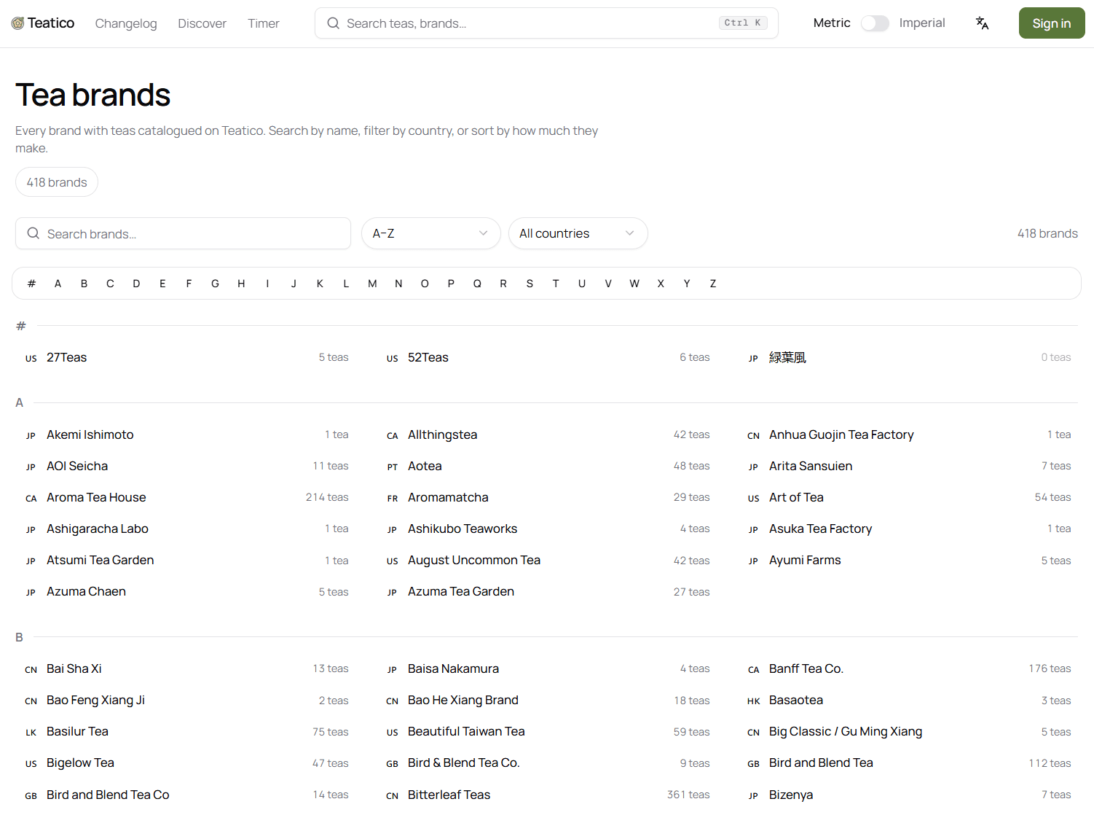Toggle Metric/Imperial units switch
This screenshot has height=815, width=1094.
click(x=875, y=23)
